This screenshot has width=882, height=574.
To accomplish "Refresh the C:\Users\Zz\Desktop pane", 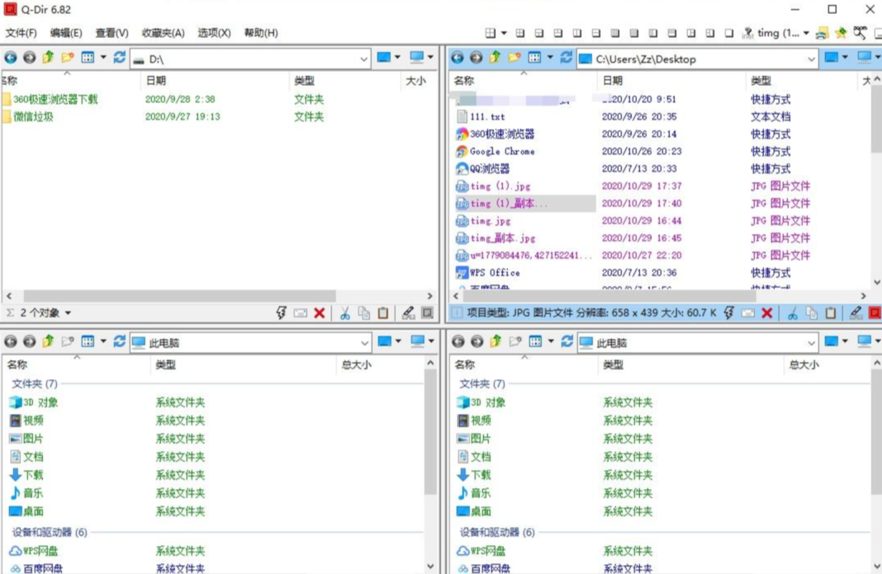I will (566, 58).
